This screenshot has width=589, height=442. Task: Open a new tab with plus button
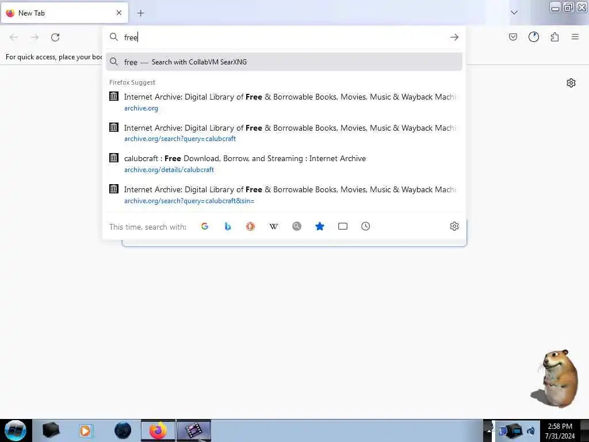140,13
